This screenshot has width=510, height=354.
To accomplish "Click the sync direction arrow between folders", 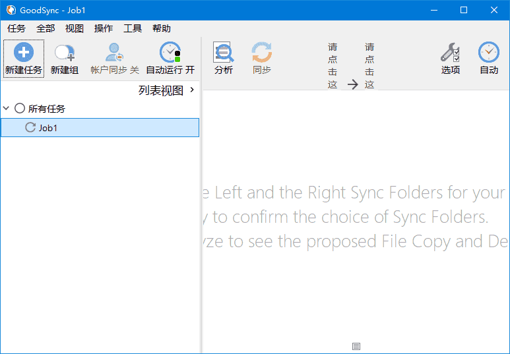I will coord(352,84).
